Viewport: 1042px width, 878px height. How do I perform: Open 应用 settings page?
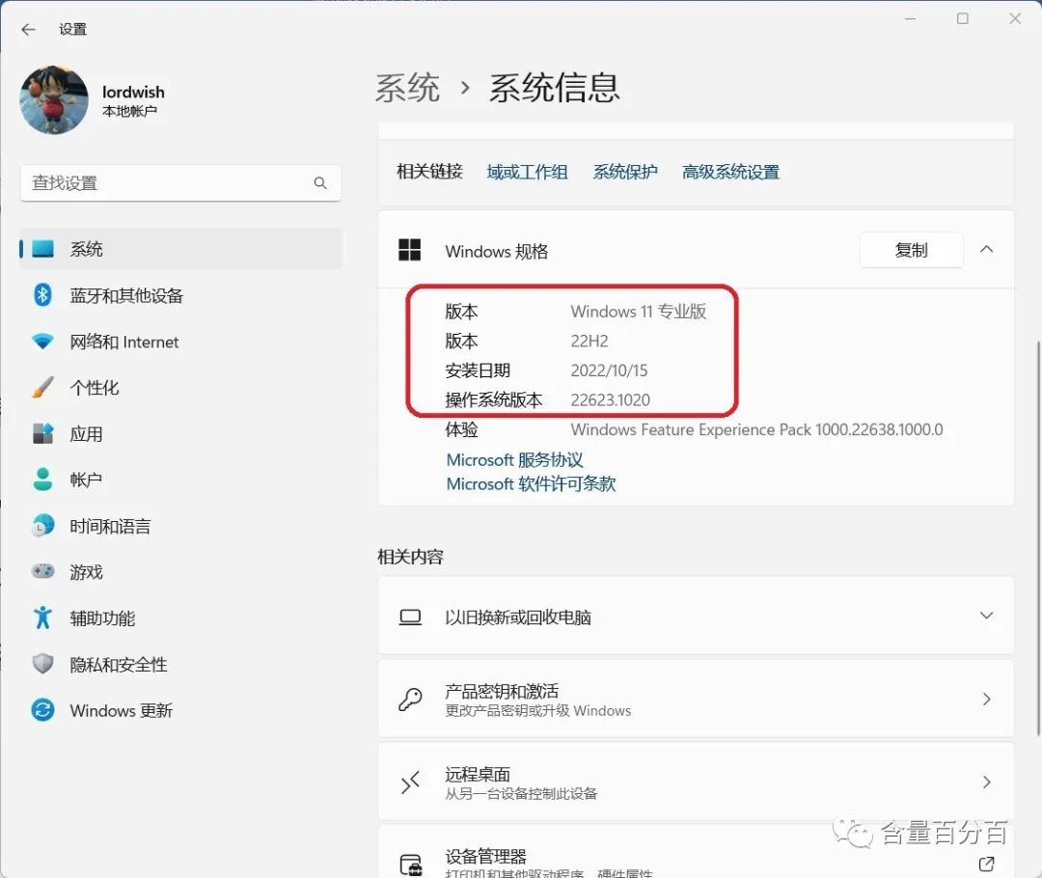pos(180,434)
